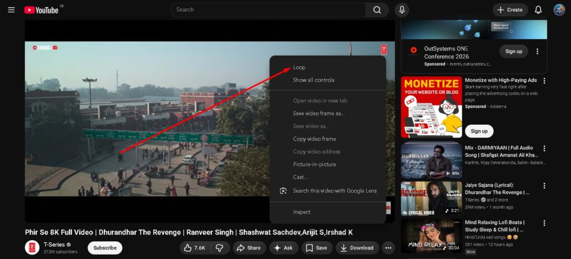The width and height of the screenshot is (571, 259).
Task: Open Jaiye Sajana (Lyrical) title
Action: (497, 188)
